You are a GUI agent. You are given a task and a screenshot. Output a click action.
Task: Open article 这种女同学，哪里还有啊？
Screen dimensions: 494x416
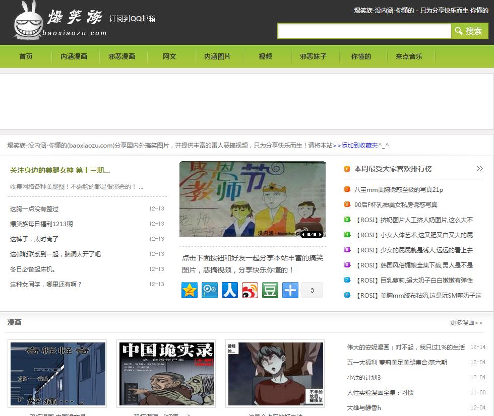[x=46, y=284]
